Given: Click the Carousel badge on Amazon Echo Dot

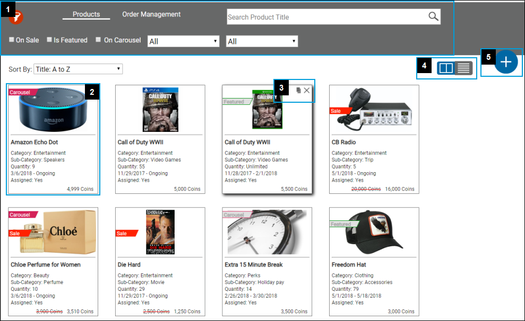Looking at the screenshot, I should (22, 92).
